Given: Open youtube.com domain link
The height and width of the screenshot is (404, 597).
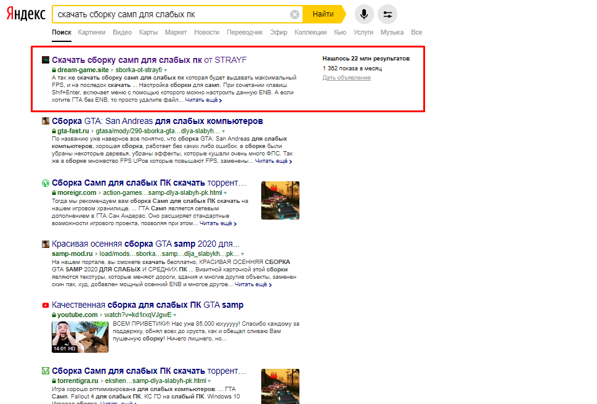Looking at the screenshot, I should (x=78, y=315).
